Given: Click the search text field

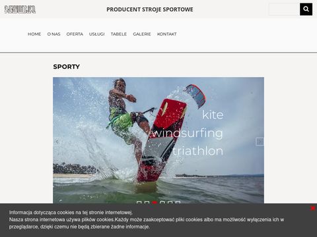Looking at the screenshot, I should point(284,9).
